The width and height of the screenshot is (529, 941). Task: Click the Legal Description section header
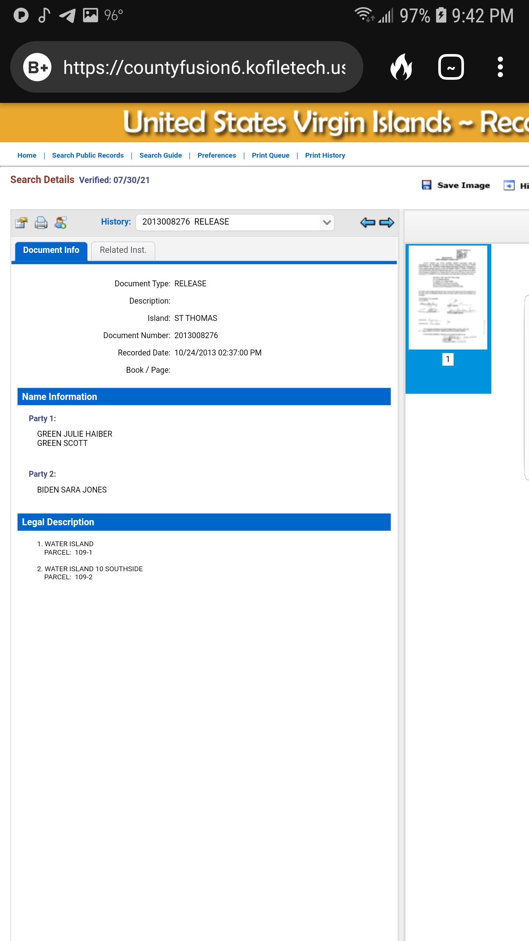pyautogui.click(x=204, y=522)
